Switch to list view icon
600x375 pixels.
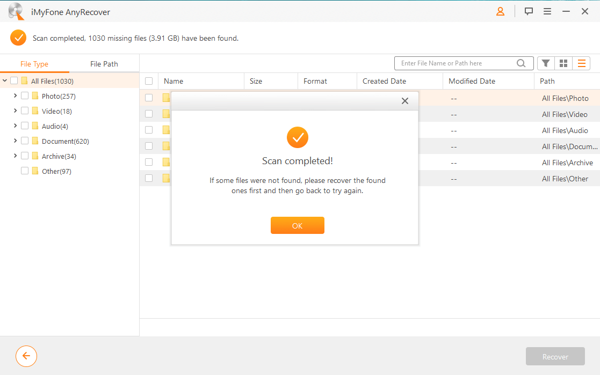pos(581,63)
